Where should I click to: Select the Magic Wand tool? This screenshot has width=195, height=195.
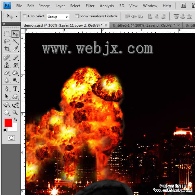pos(15,41)
